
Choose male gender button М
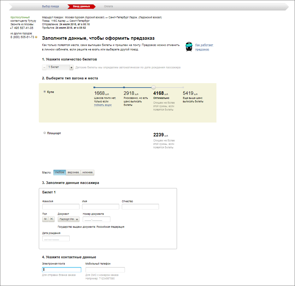pyautogui.click(x=45, y=219)
